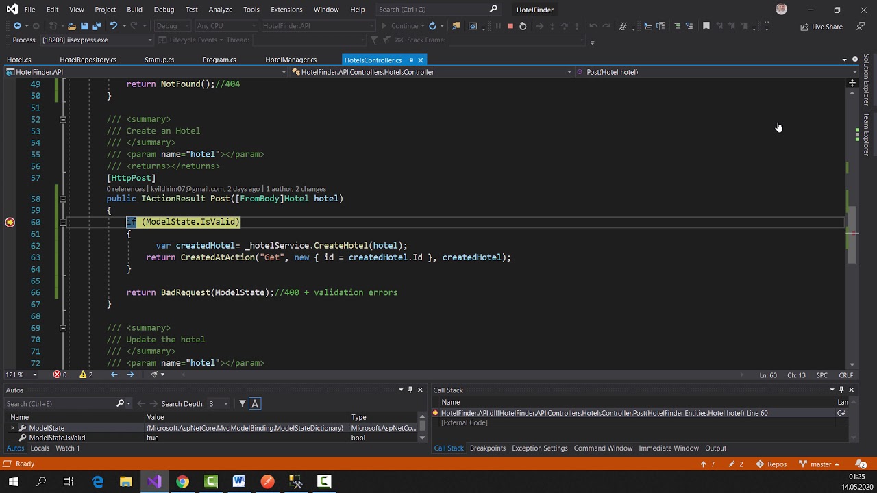The height and width of the screenshot is (493, 877).
Task: Open Microsoft Word from the taskbar
Action: (239, 482)
